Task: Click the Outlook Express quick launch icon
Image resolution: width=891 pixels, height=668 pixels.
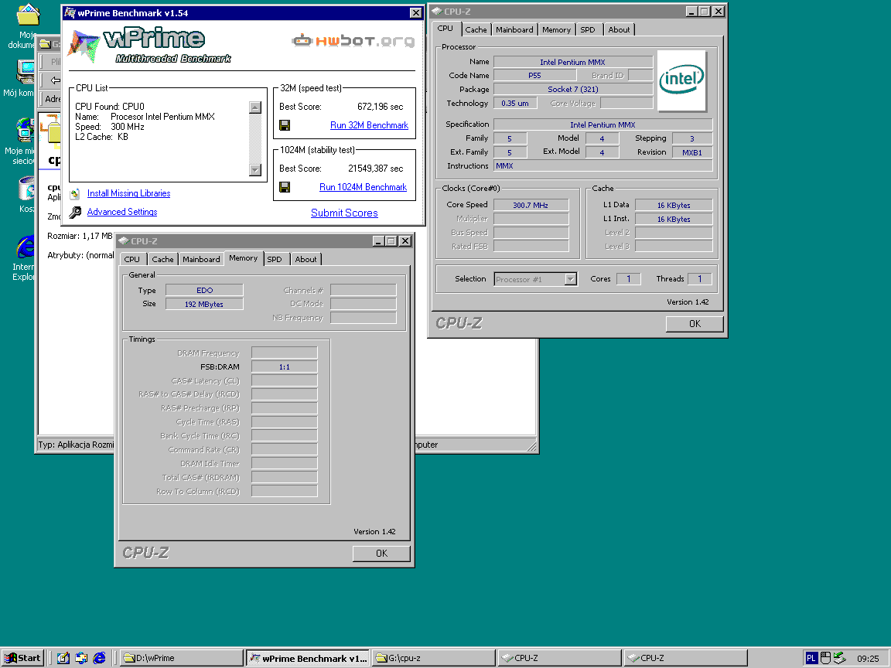Action: pyautogui.click(x=81, y=658)
